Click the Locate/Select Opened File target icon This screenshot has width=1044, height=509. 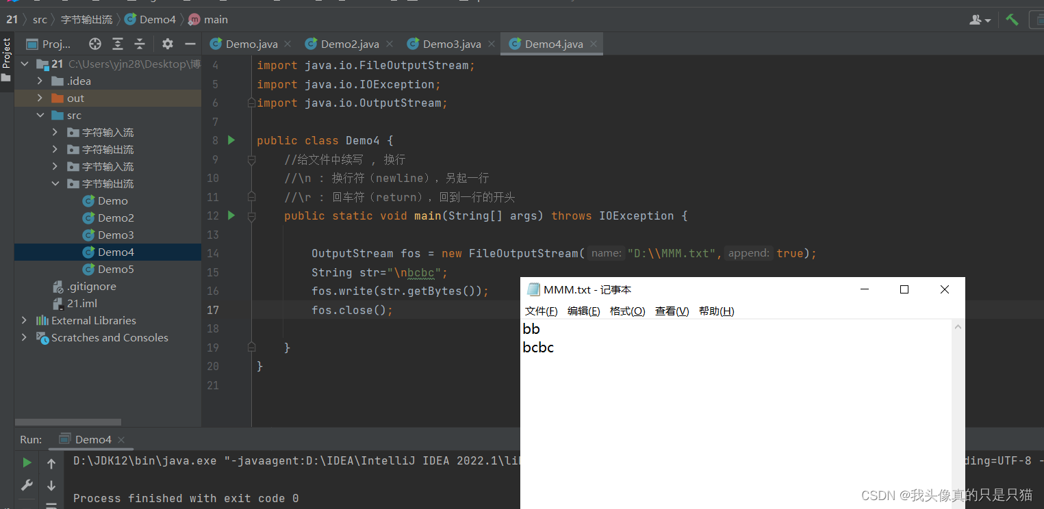click(95, 44)
